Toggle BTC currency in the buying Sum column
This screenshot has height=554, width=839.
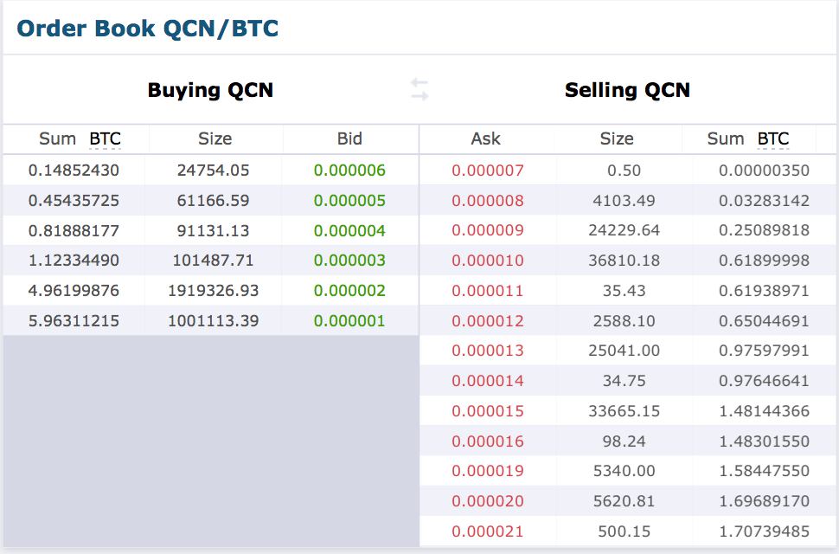tap(105, 138)
